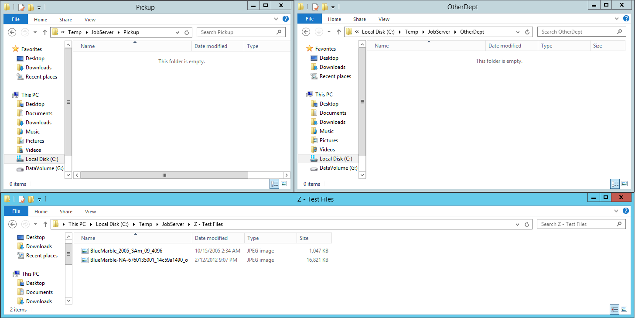The width and height of the screenshot is (635, 318).
Task: Click Back arrow in Pickup window
Action: coord(12,32)
